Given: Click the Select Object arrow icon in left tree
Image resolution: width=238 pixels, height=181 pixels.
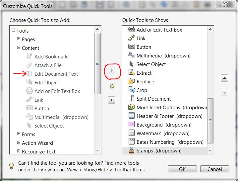Looking at the screenshot, I should click(x=29, y=125).
